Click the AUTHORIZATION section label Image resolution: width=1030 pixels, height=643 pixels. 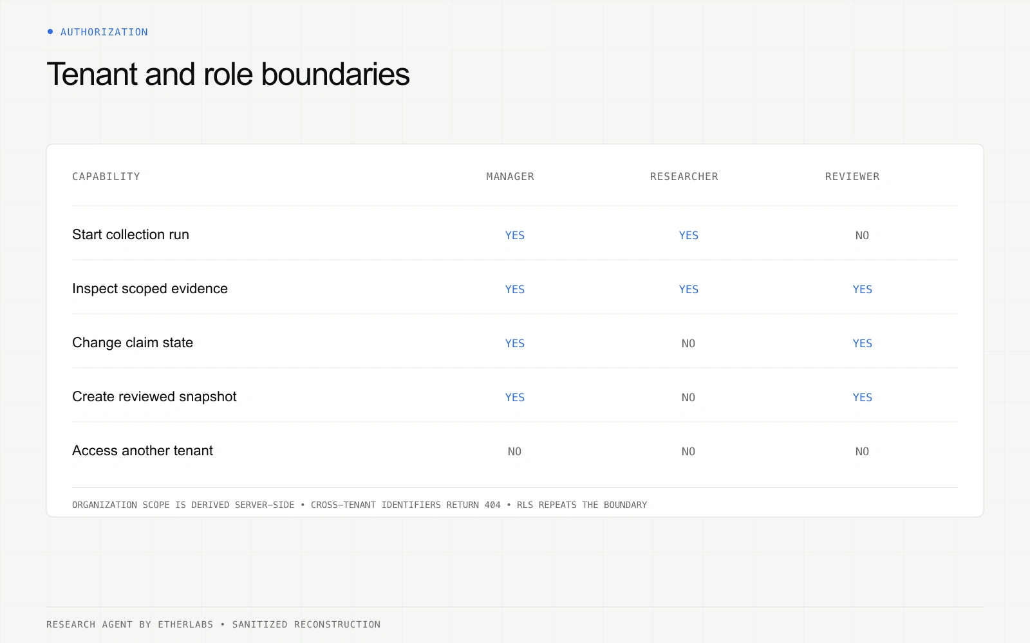tap(104, 32)
